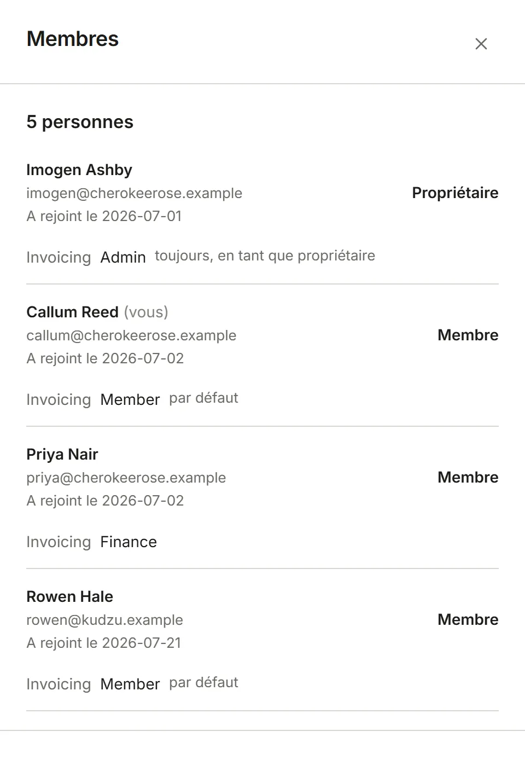This screenshot has width=525, height=766.
Task: Select priya@cherokeerose.example email address
Action: (x=126, y=478)
